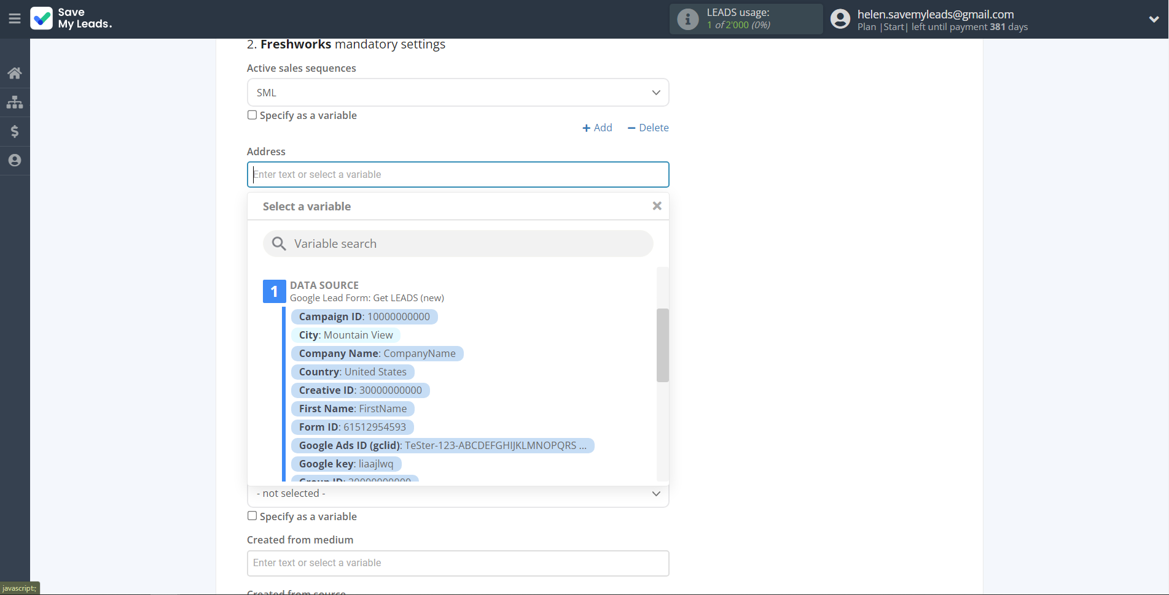Tick Specify as a variable under SML

252,115
